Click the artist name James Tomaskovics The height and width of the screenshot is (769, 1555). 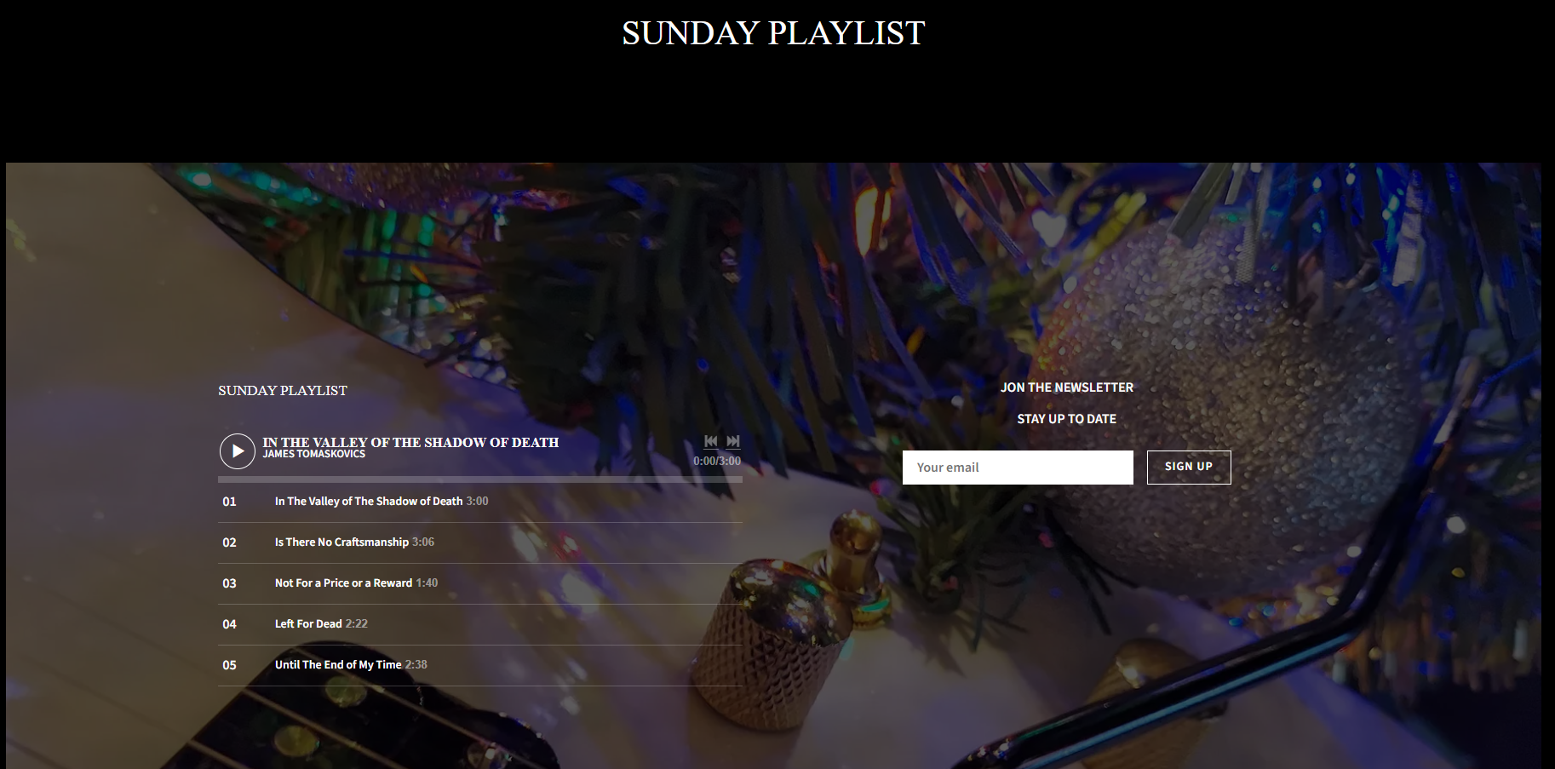313,454
